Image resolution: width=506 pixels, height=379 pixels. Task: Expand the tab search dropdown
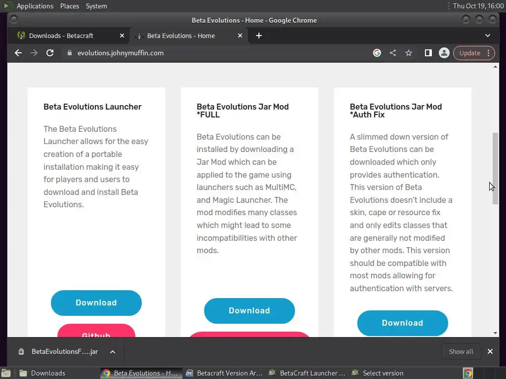488,36
